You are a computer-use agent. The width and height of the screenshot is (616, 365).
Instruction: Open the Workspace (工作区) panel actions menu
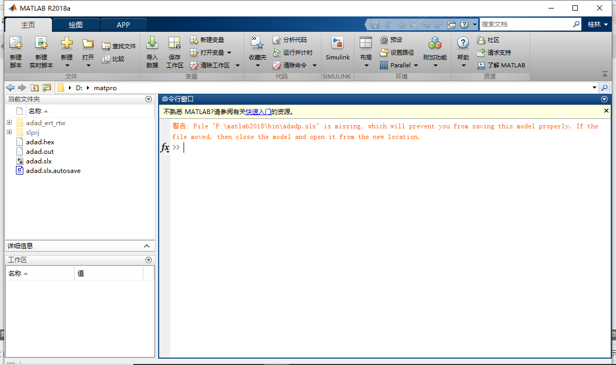[149, 260]
